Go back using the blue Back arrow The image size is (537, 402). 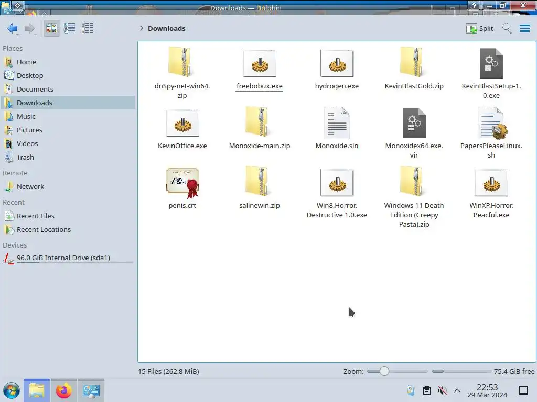point(13,28)
